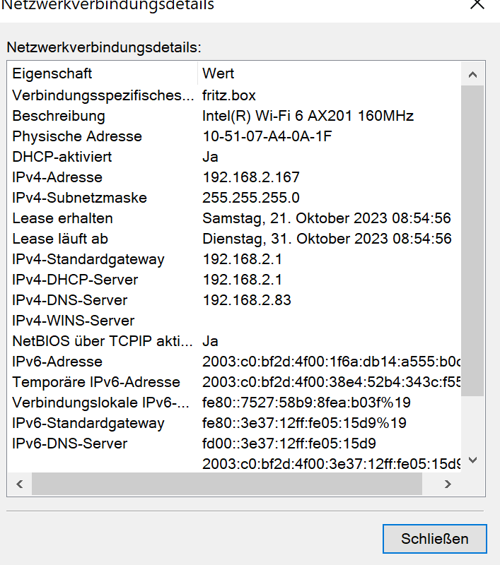Click the vertical scrollbar thumb
The height and width of the screenshot is (565, 500).
472,241
